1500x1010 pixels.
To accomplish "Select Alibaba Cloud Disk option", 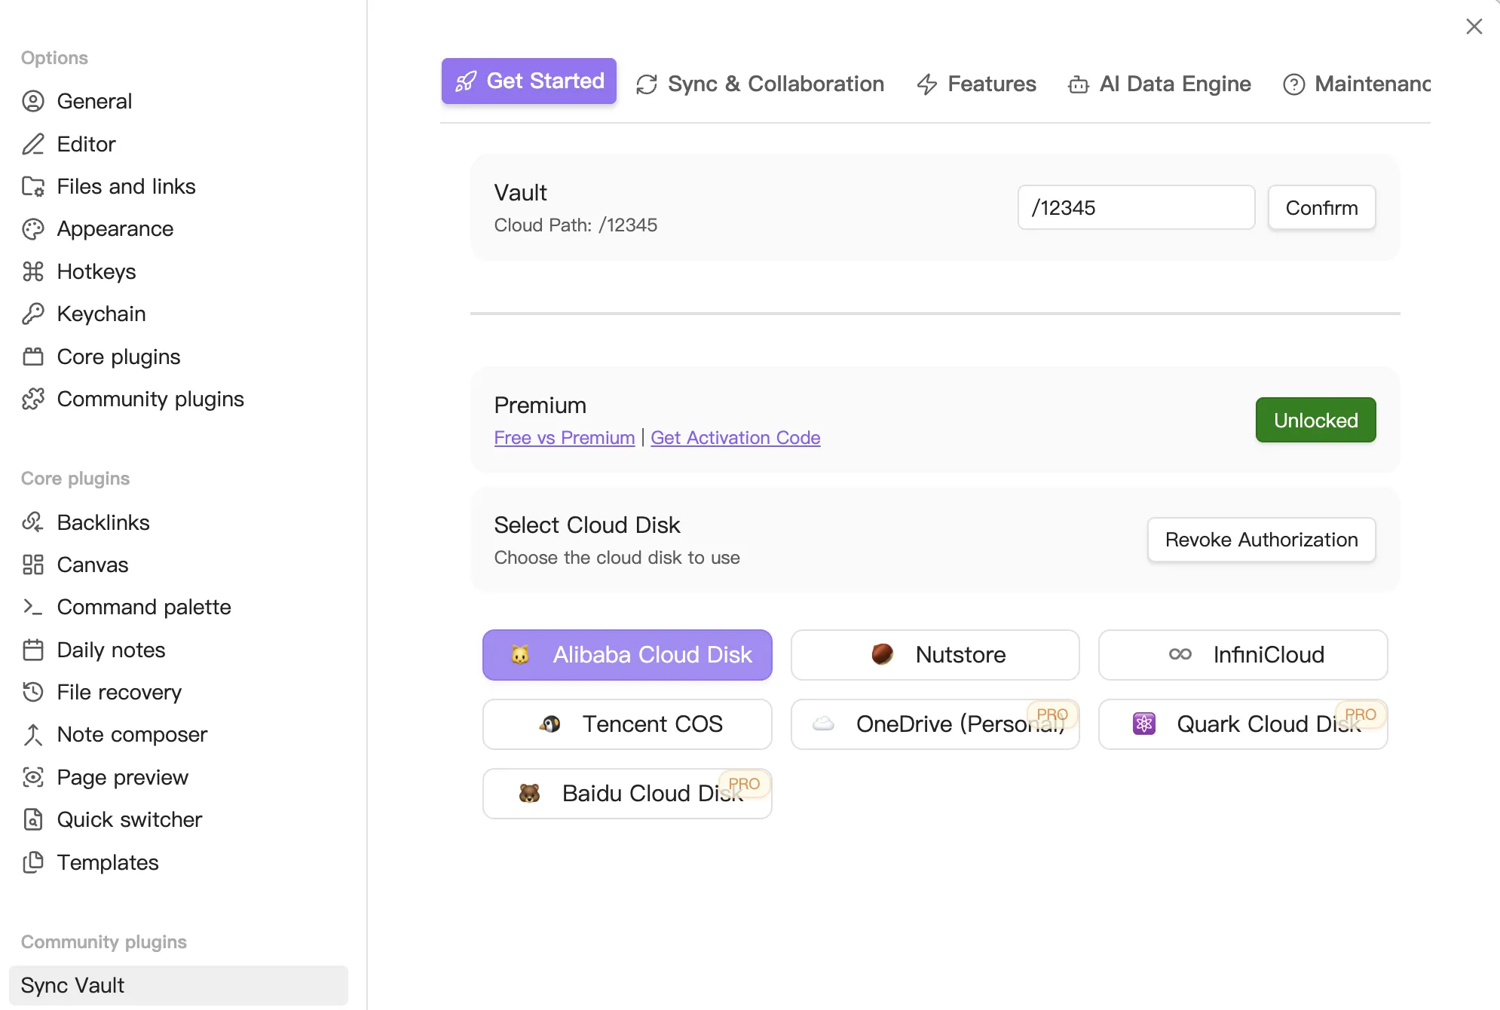I will (627, 655).
